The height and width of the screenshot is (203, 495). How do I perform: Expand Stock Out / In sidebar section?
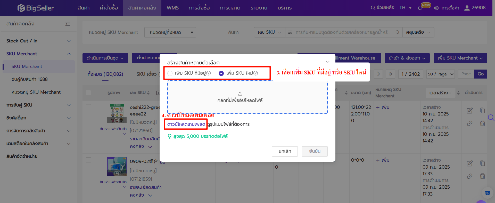coord(69,41)
